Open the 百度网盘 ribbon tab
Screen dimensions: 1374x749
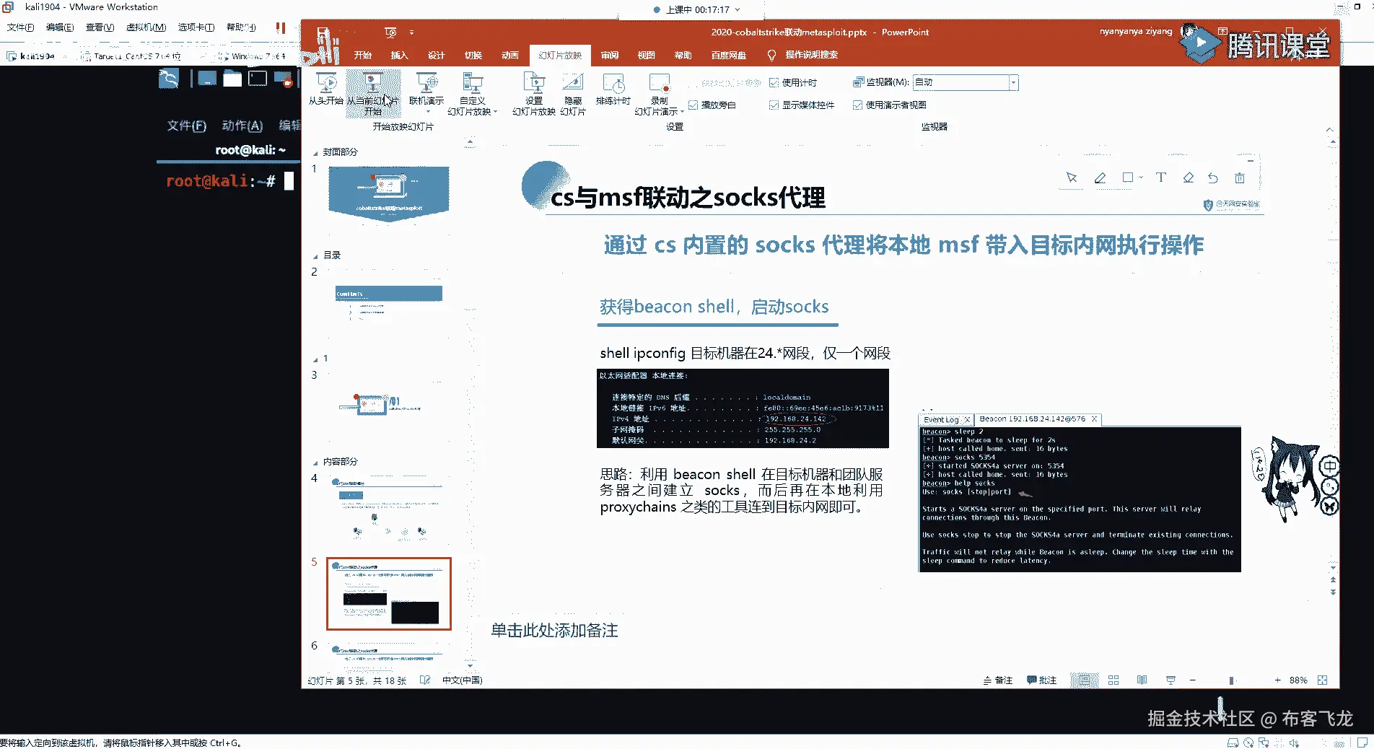coord(729,56)
